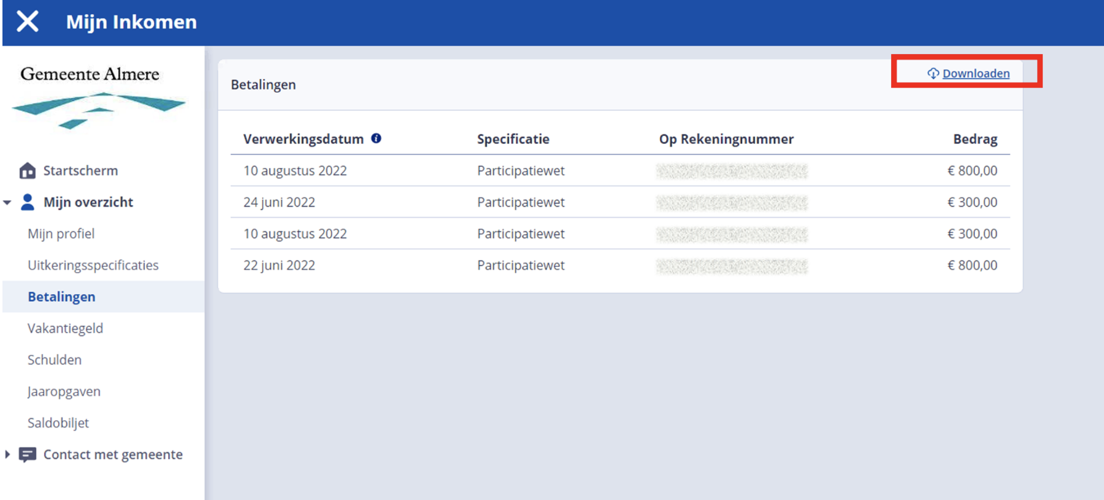Expand the Contact met gemeente arrow
The image size is (1104, 500).
[7, 455]
